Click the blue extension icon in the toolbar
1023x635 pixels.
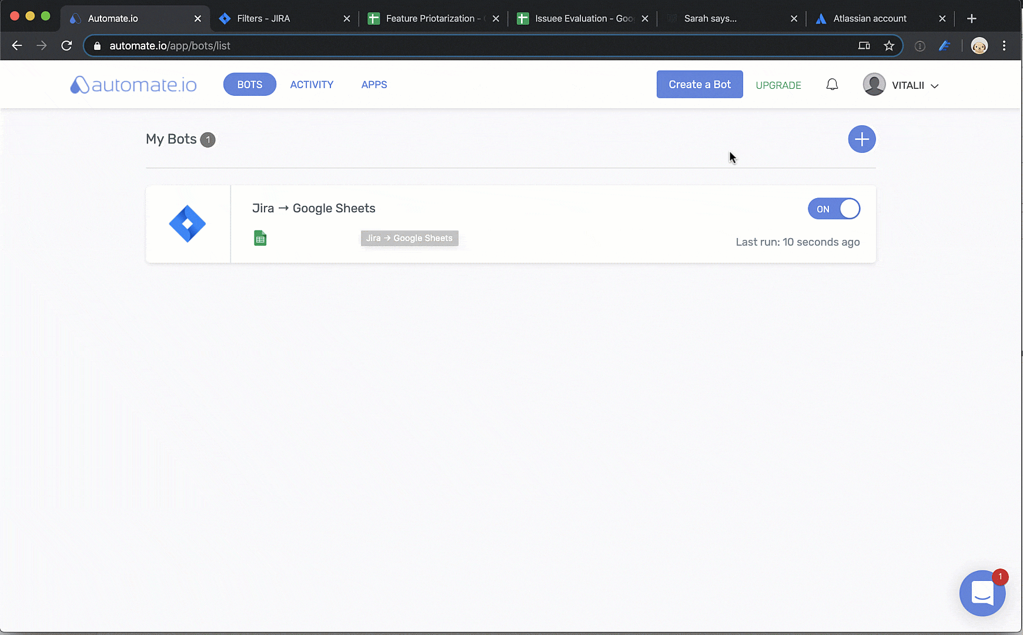pyautogui.click(x=945, y=46)
